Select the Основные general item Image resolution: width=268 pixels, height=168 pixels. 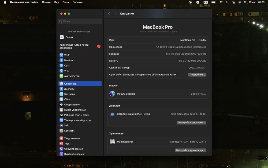80,84
